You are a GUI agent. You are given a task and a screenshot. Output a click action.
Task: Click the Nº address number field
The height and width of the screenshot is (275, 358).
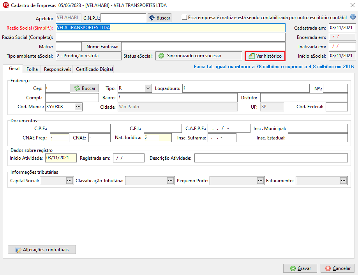pos(335,88)
